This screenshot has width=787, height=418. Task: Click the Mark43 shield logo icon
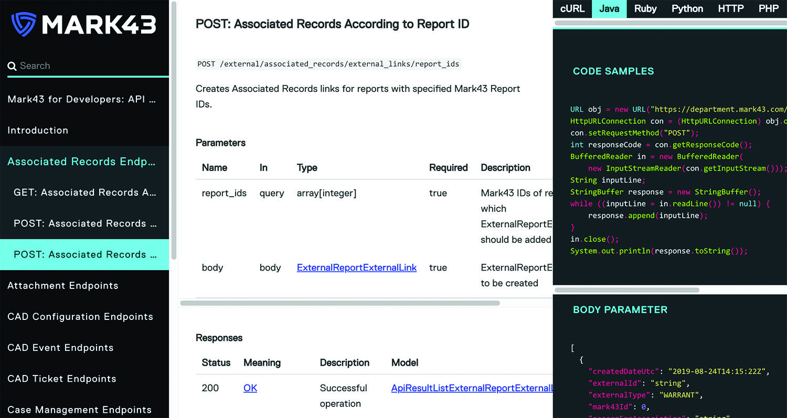pos(24,24)
